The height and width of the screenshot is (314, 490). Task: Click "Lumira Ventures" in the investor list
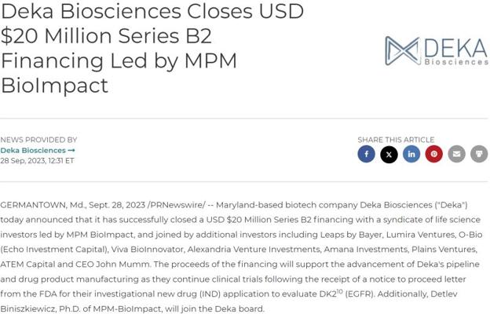428,235
